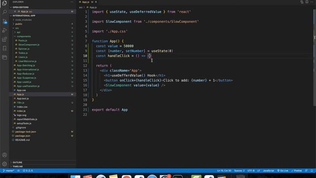Screen dimensions: 316x178
Task: Switch to the App.js editor tab
Action: [85, 2]
